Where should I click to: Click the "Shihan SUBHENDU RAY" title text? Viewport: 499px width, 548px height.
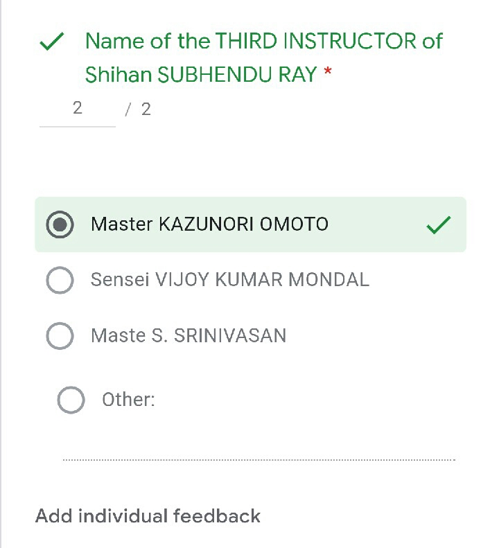pos(201,75)
